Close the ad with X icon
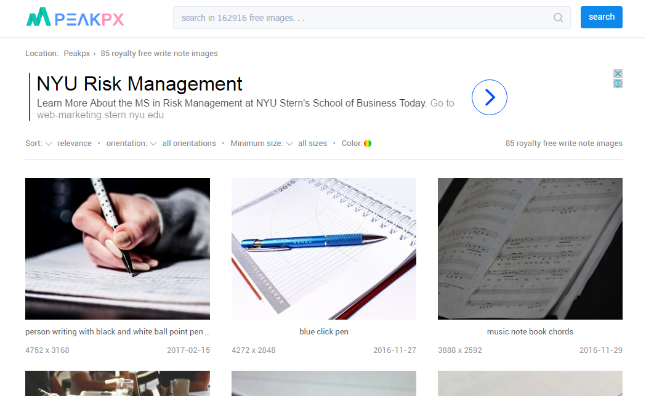This screenshot has height=396, width=646. (x=618, y=73)
